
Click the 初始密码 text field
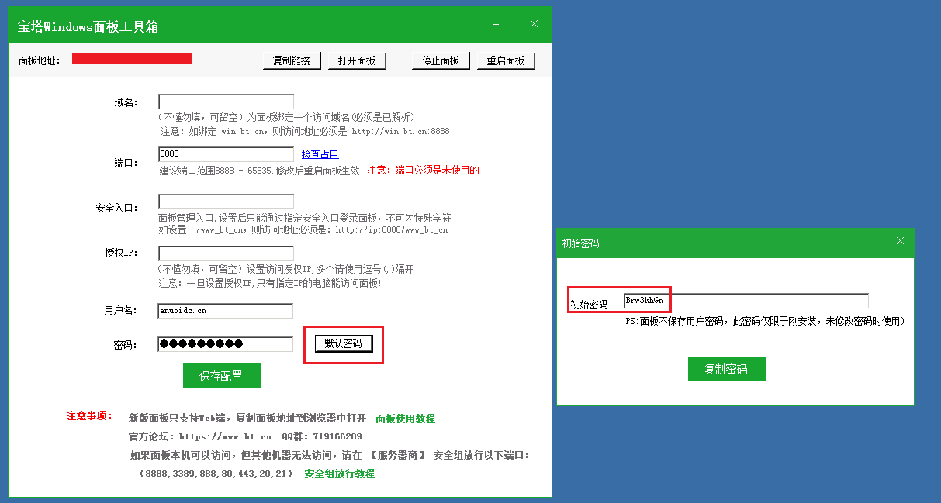pos(745,301)
